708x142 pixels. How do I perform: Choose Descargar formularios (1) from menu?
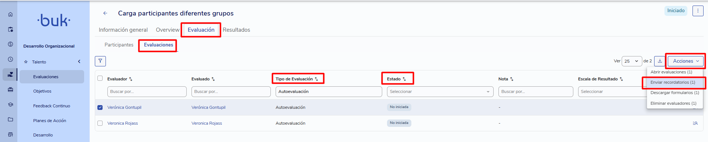point(674,93)
